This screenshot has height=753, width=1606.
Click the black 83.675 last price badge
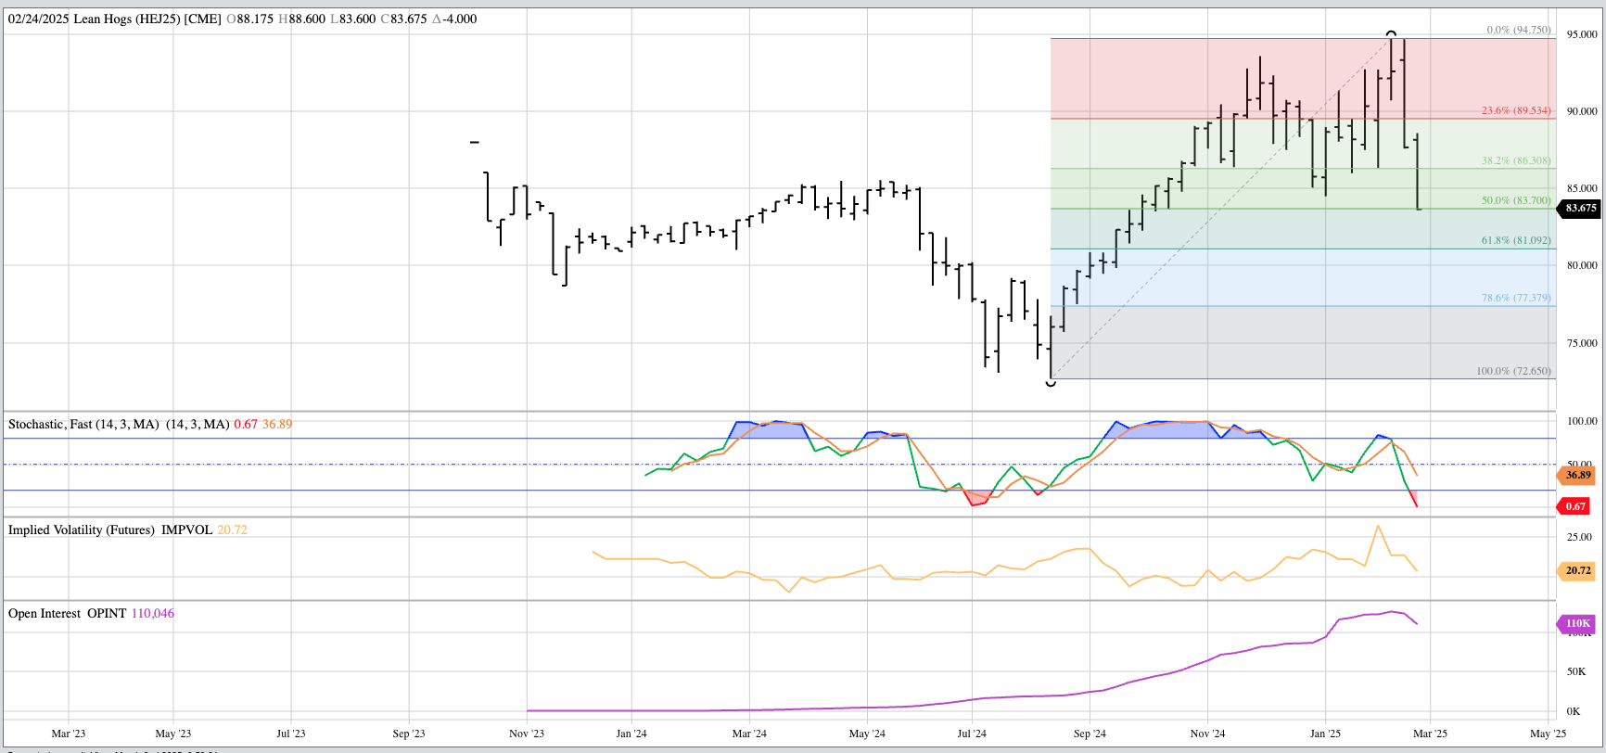[1580, 208]
